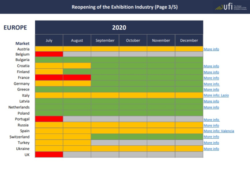The width and height of the screenshot is (250, 171).
Task: Click the More info link for Portugal
Action: 211,120
